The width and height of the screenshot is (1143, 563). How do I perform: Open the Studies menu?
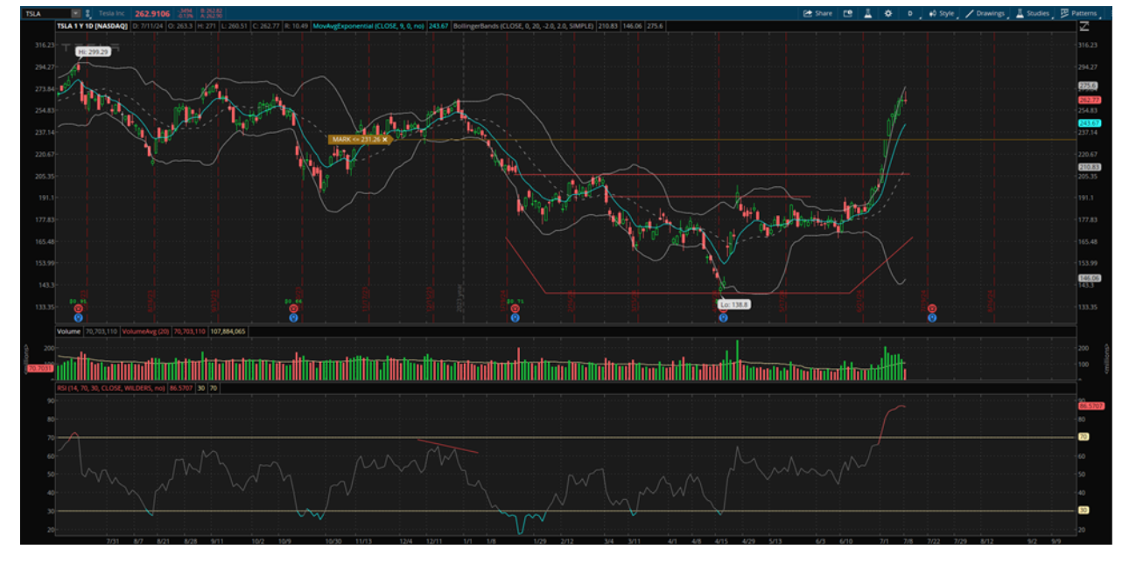click(1032, 14)
